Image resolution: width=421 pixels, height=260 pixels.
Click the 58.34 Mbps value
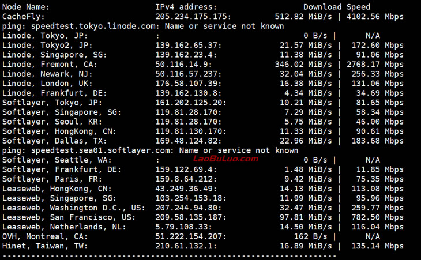tap(380, 112)
